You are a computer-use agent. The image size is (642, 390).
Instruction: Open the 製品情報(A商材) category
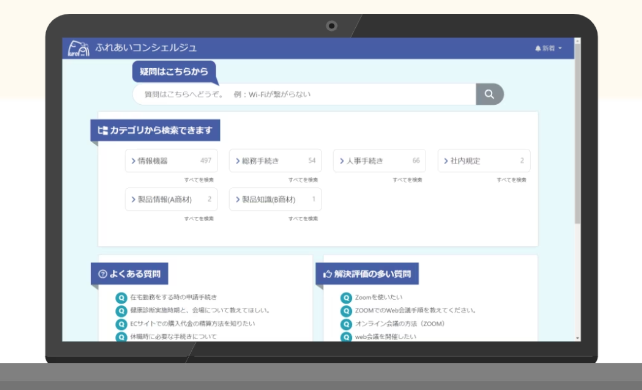[x=171, y=199]
